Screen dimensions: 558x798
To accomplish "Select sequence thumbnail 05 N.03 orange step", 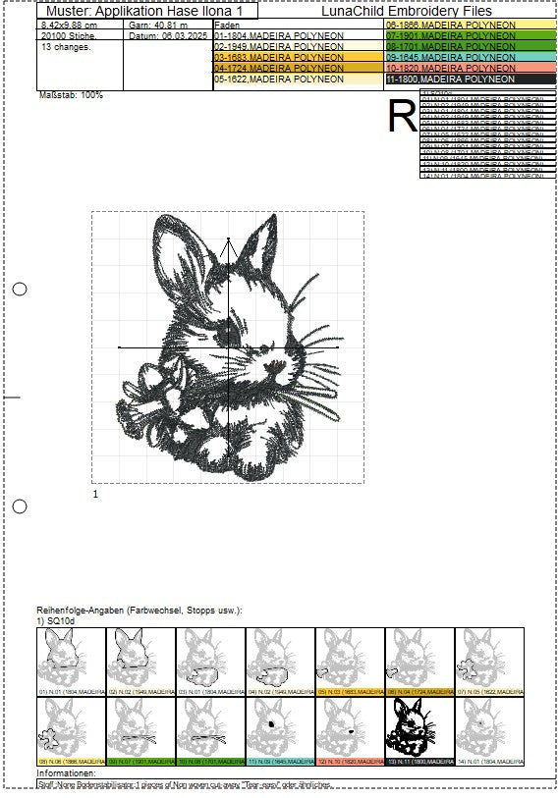I will 350,662.
